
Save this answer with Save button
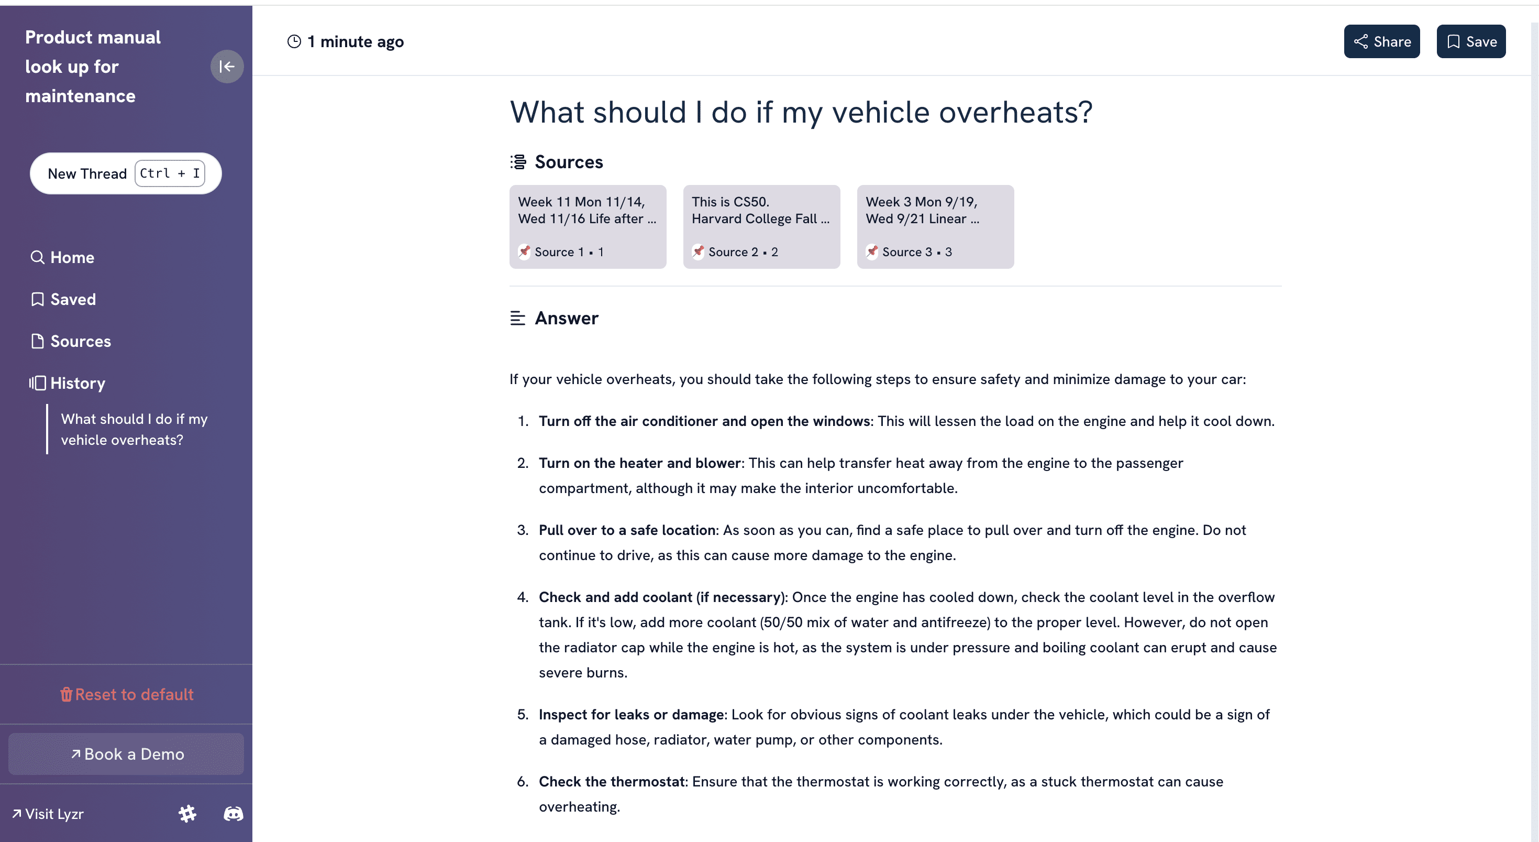coord(1470,41)
